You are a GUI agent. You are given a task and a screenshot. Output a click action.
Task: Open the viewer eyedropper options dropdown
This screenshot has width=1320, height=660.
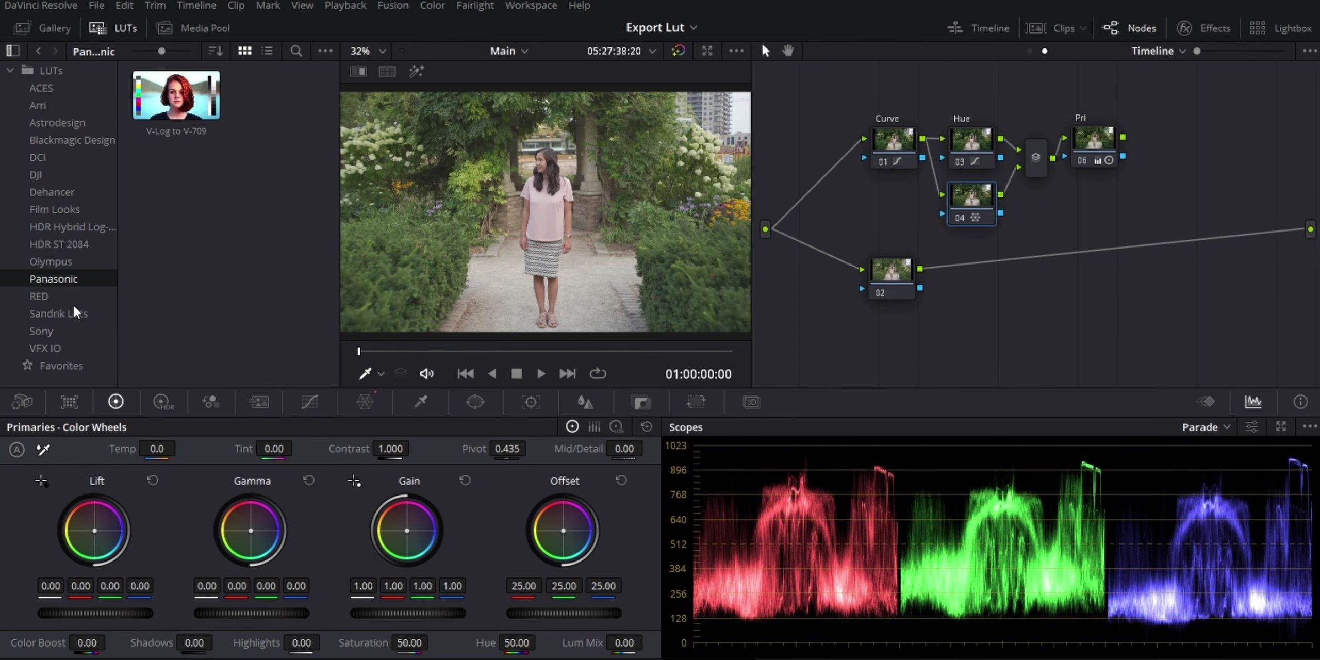tap(381, 374)
